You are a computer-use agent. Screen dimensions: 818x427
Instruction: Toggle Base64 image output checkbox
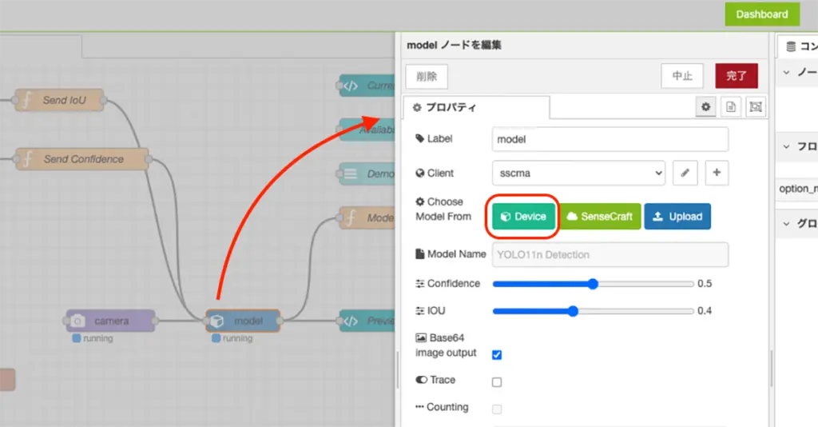point(497,355)
